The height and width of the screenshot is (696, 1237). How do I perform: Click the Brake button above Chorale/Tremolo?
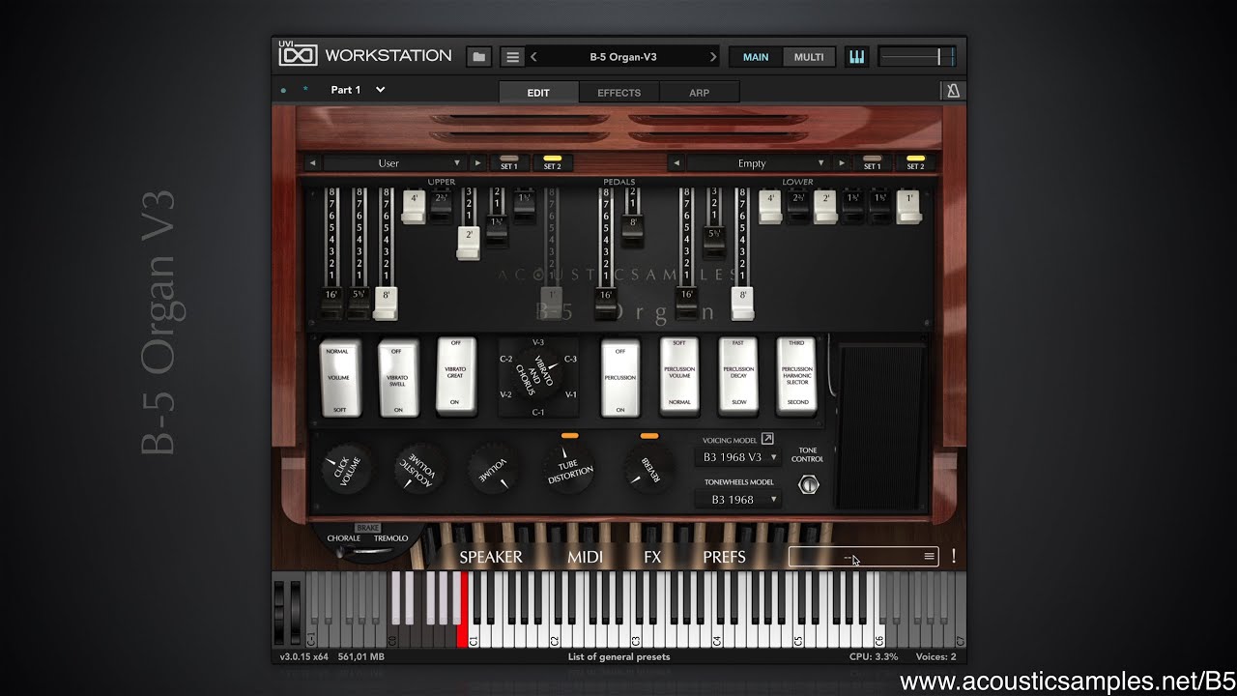click(368, 528)
